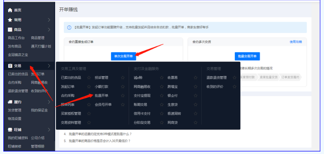Star 分阶段交易 in the flyout
324x154 pixels.
(x=162, y=123)
